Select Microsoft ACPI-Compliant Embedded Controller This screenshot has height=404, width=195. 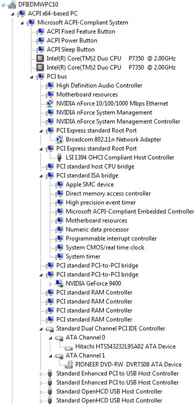[x=130, y=211]
